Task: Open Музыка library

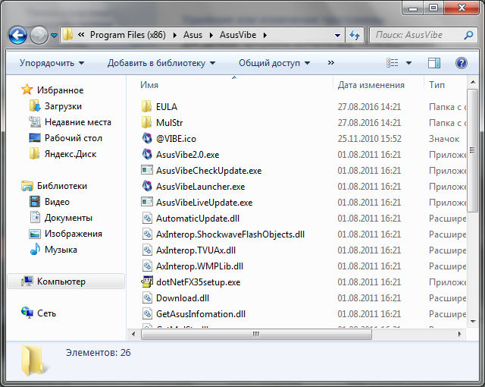Action: [x=61, y=250]
